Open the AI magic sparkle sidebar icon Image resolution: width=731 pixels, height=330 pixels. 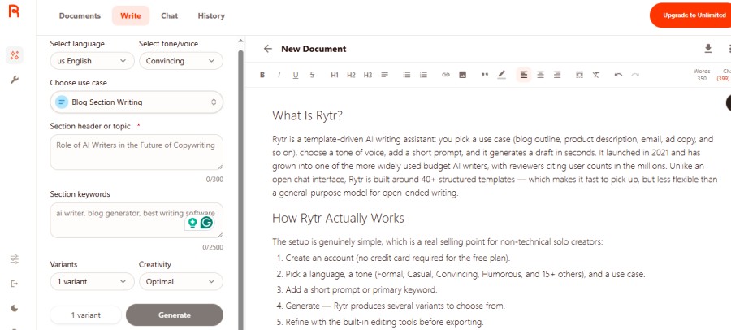[x=15, y=55]
